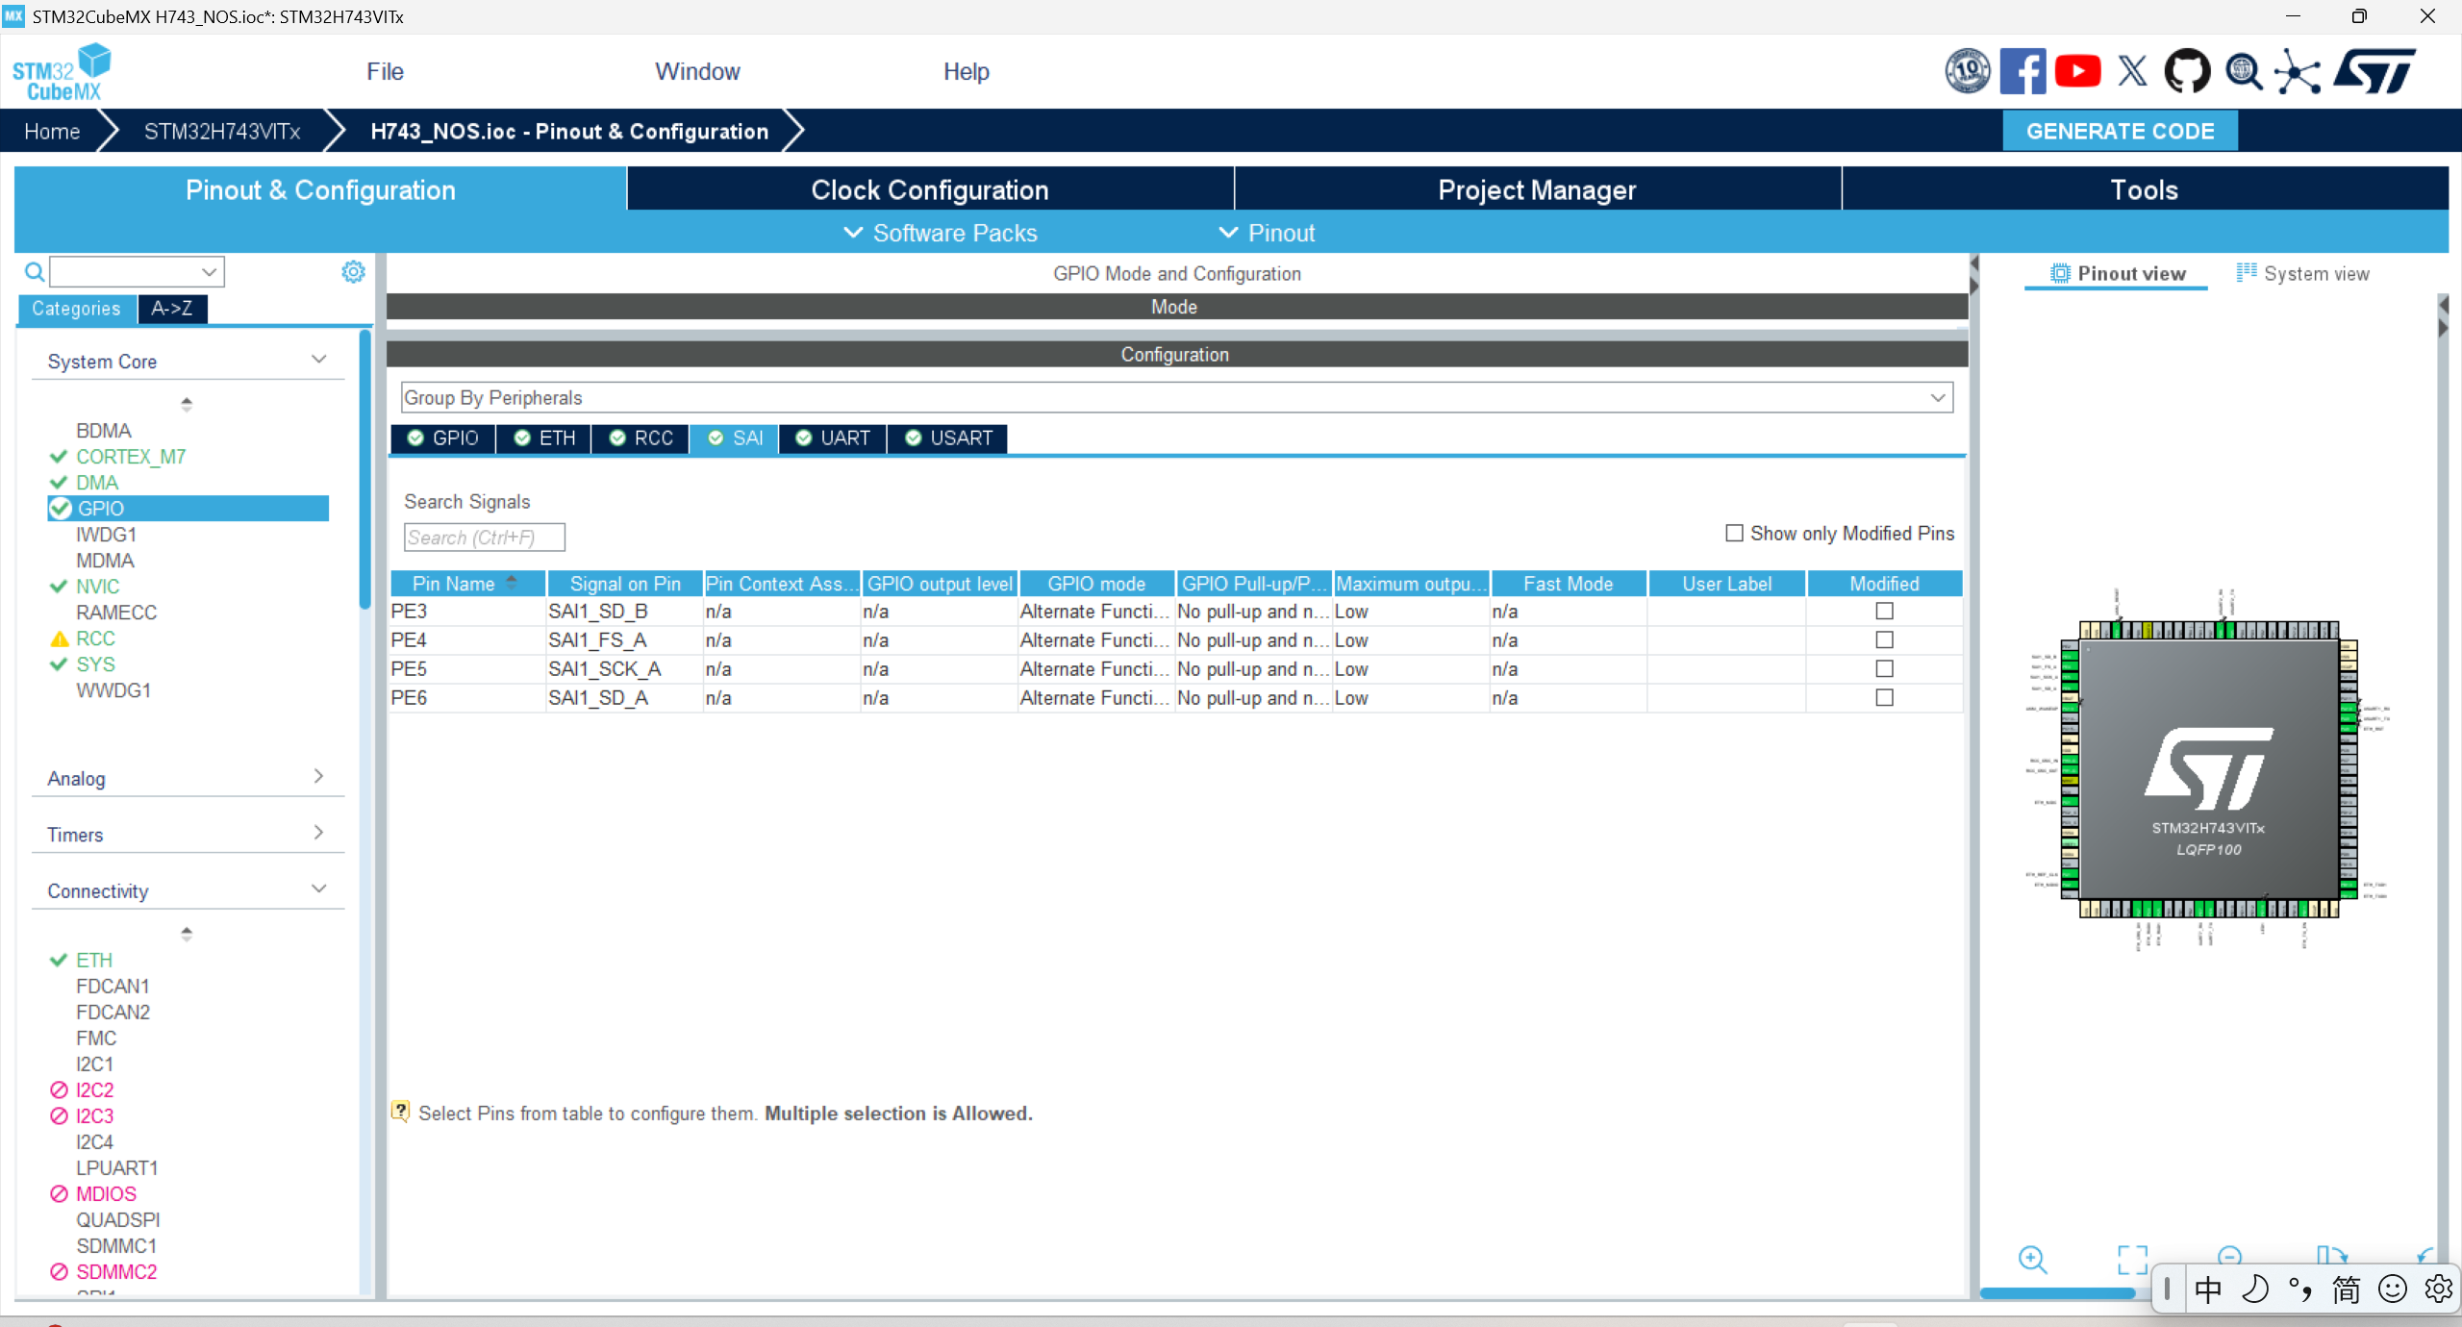Click zoom out icon under pinout view

pyautogui.click(x=2229, y=1256)
